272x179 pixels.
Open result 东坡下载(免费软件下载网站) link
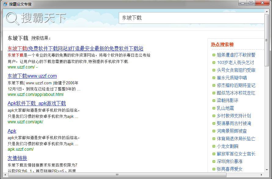pos(75,48)
